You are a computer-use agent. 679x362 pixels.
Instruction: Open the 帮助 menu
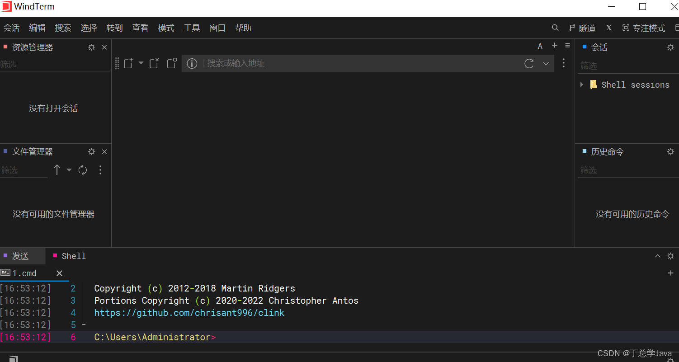click(244, 28)
